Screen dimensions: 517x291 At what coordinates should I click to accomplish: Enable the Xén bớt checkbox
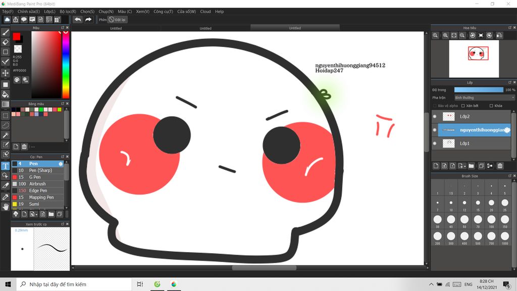463,106
